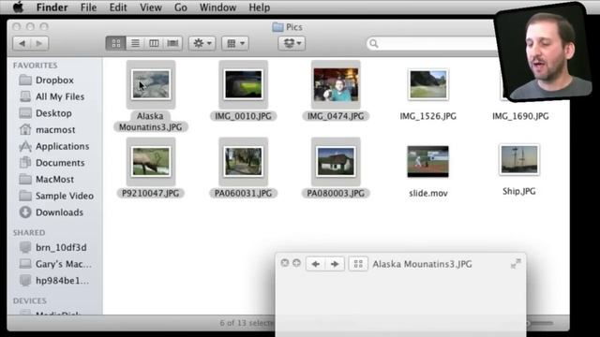Select IMG_1526.JPG thumbnail
This screenshot has width=600, height=337.
coord(428,84)
